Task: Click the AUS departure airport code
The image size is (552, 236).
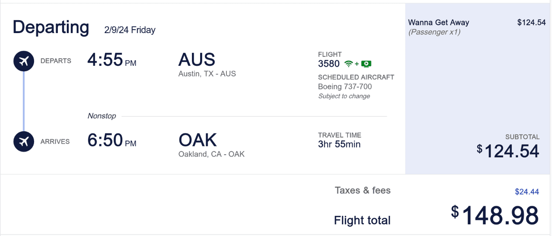Action: (197, 60)
